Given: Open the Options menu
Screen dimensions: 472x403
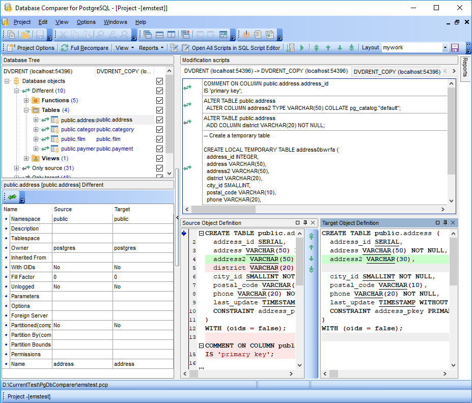Looking at the screenshot, I should (x=86, y=22).
